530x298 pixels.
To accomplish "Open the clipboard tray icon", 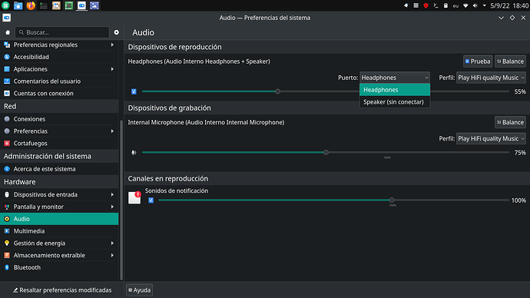I will [446, 5].
